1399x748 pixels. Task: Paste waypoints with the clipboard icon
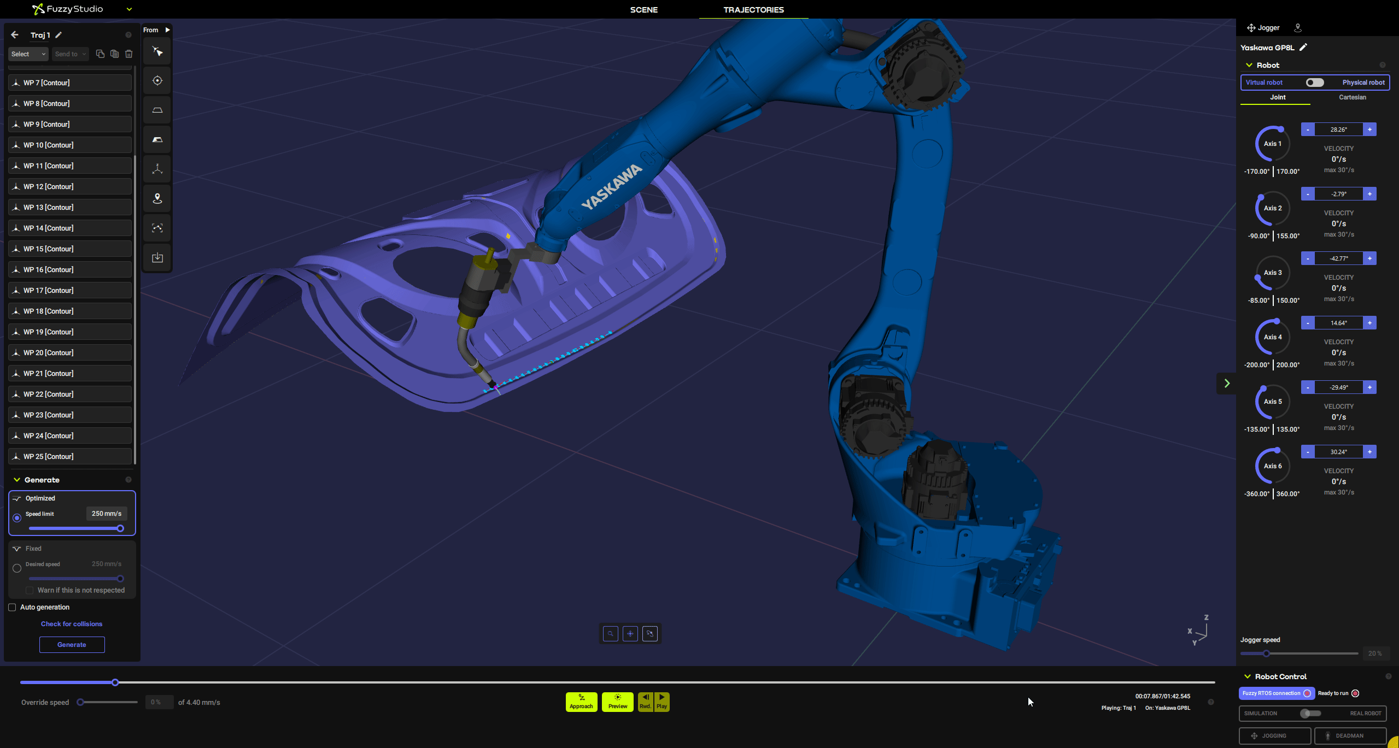pyautogui.click(x=114, y=54)
